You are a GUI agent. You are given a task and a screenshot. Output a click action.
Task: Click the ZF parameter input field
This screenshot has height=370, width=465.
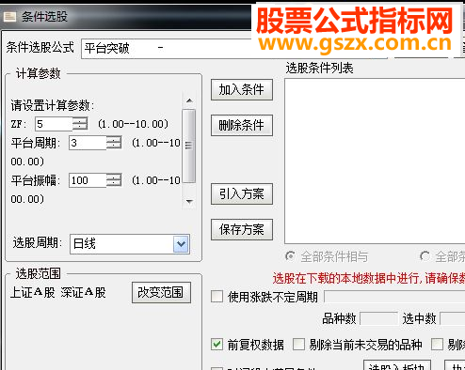(x=54, y=124)
